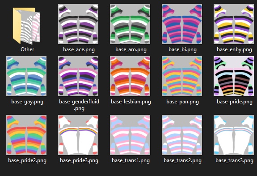Click the "base_gay.png" file name

coord(27,102)
